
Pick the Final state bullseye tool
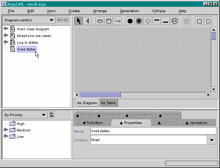(x=139, y=21)
